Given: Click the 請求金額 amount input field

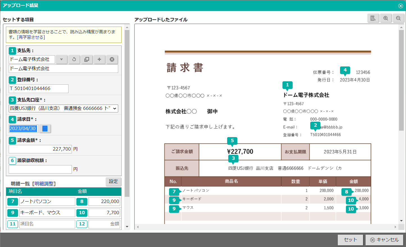Looking at the screenshot, I should [40, 149].
